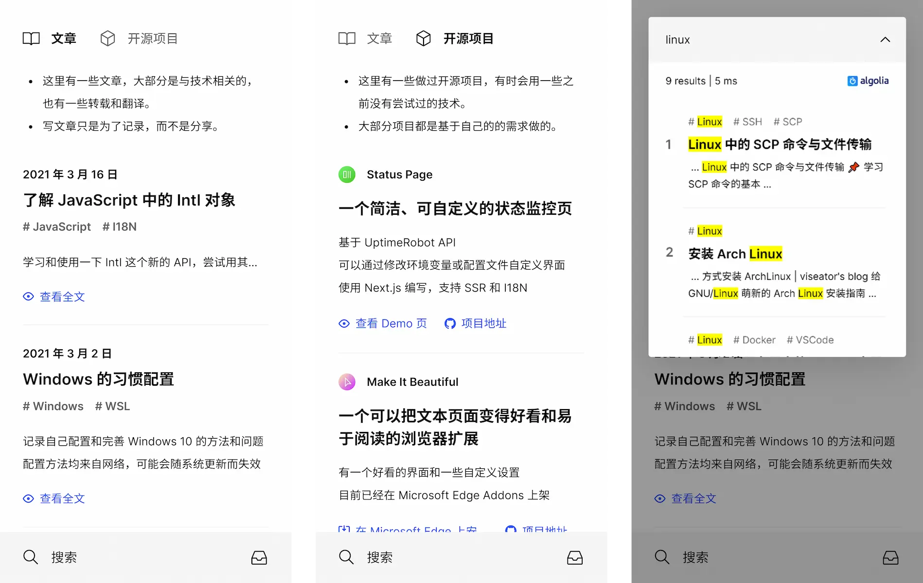923x583 pixels.
Task: Click the inbox icon in the bottom bar
Action: point(259,557)
